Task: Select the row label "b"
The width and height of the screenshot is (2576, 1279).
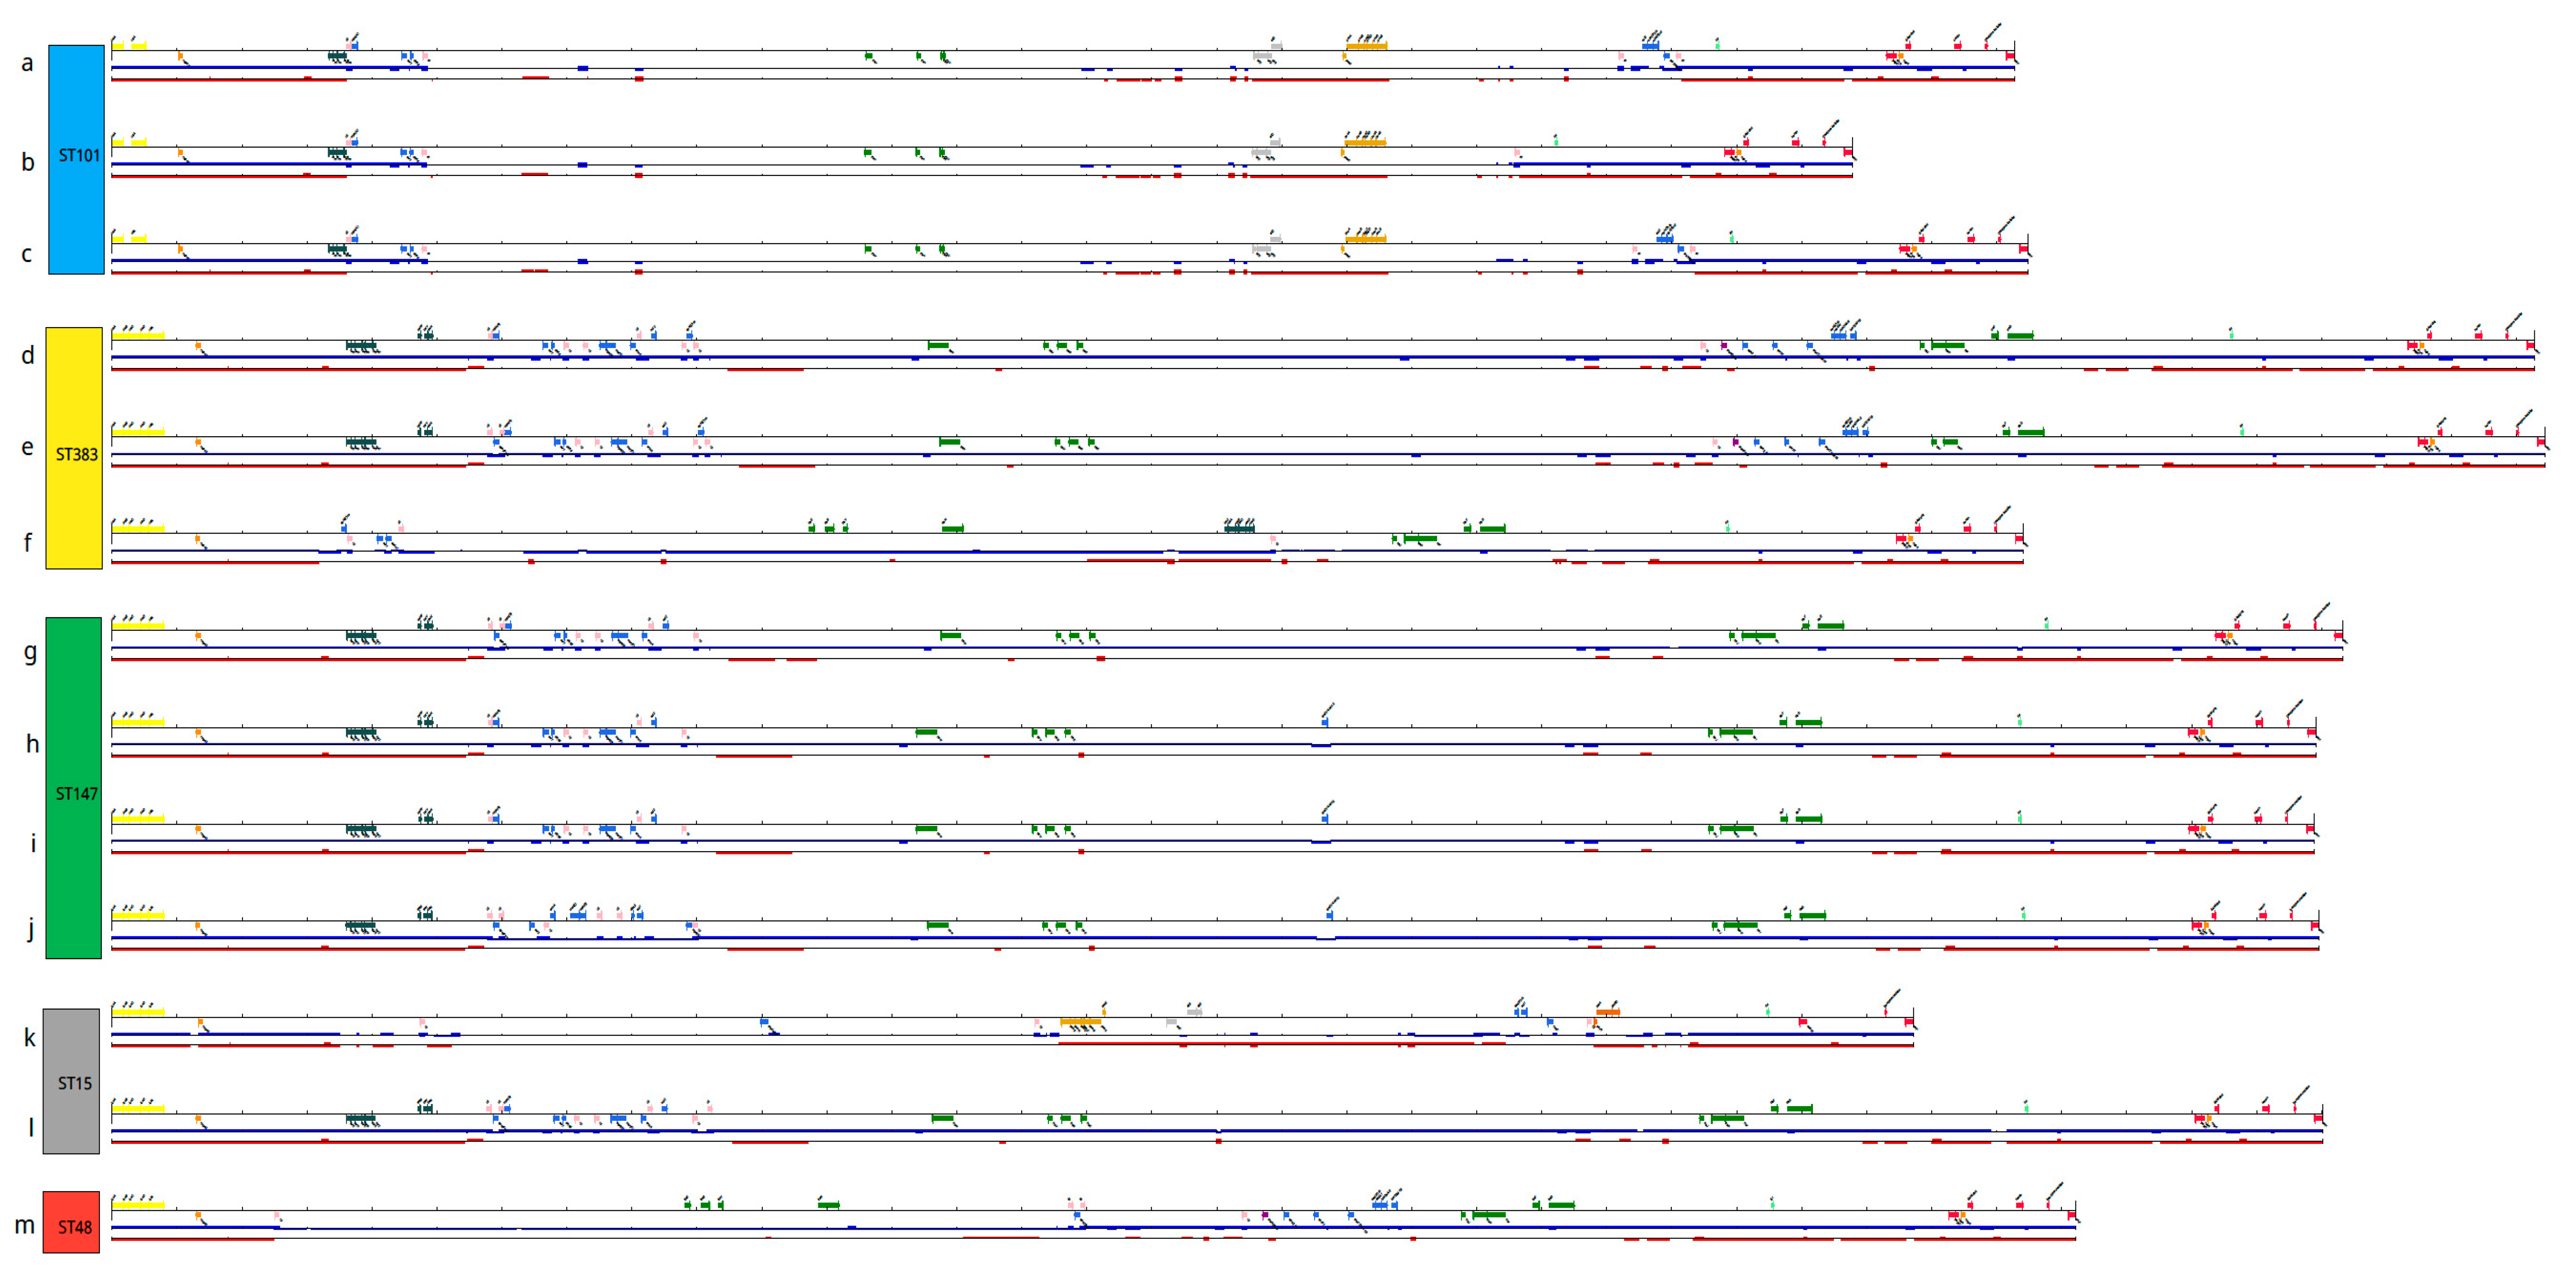Action: pos(28,161)
